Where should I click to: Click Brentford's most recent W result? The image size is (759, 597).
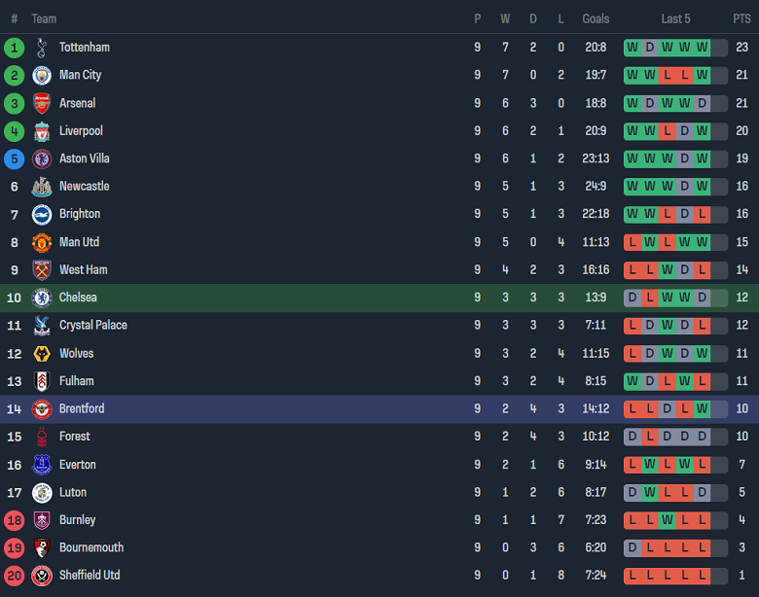point(702,408)
